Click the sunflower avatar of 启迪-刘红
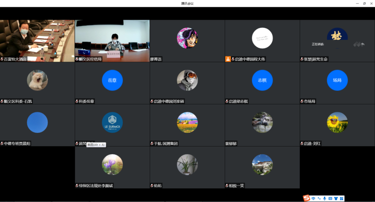This screenshot has width=375, height=202. coord(337,123)
